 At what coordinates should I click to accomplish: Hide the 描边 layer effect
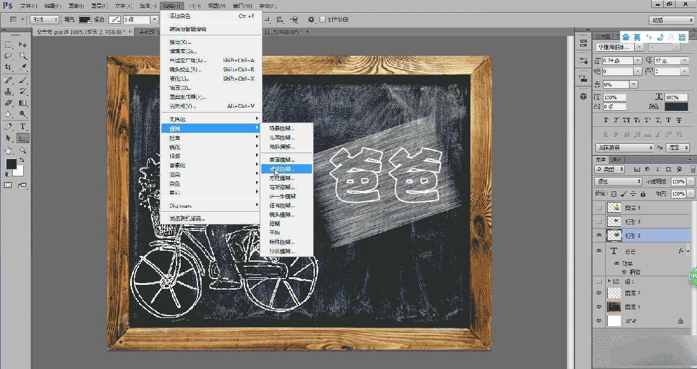pyautogui.click(x=623, y=272)
